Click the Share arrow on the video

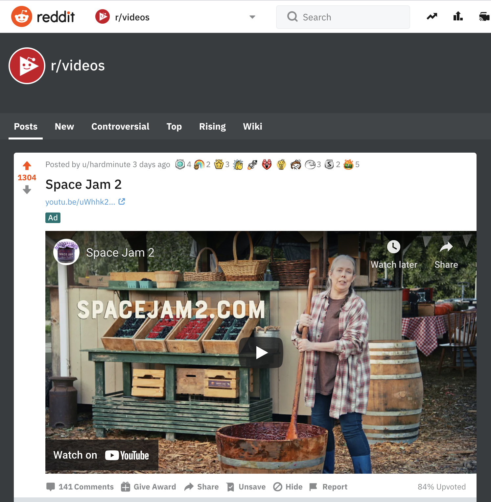coord(446,247)
